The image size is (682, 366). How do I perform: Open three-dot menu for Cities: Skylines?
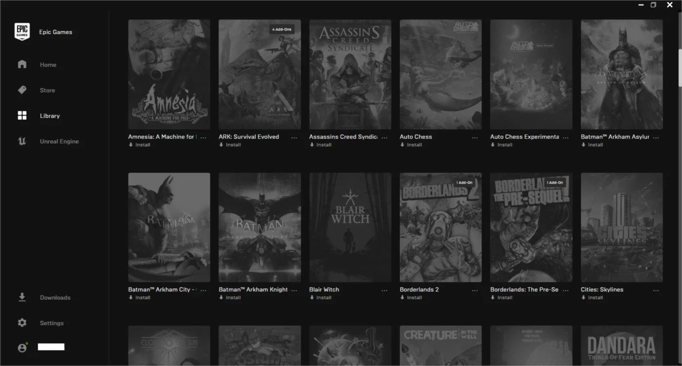point(656,291)
